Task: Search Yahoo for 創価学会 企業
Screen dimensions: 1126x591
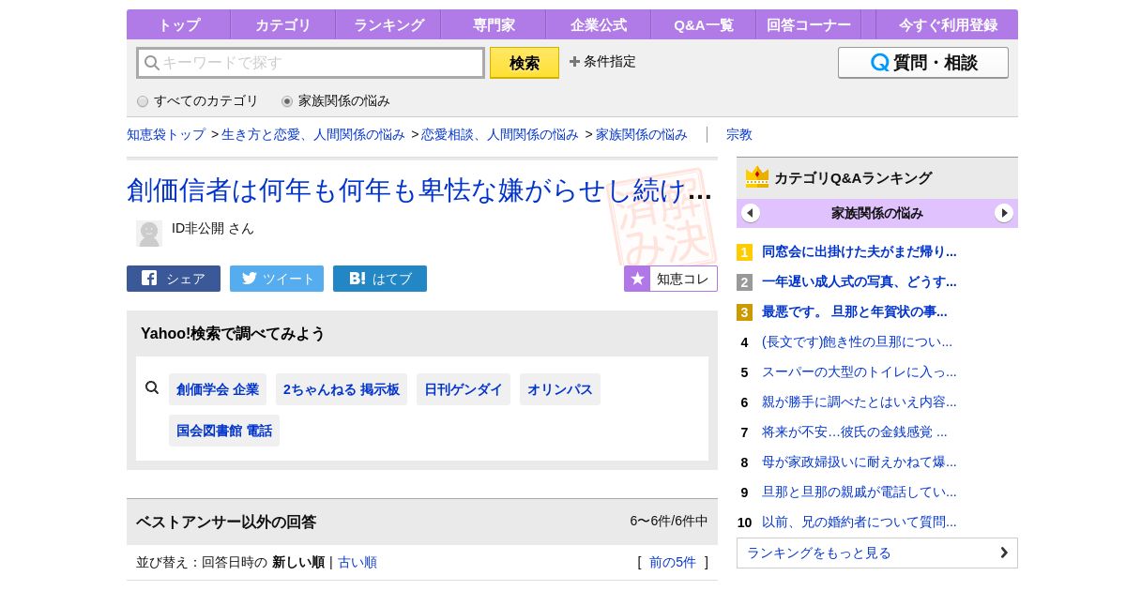Action: 218,389
